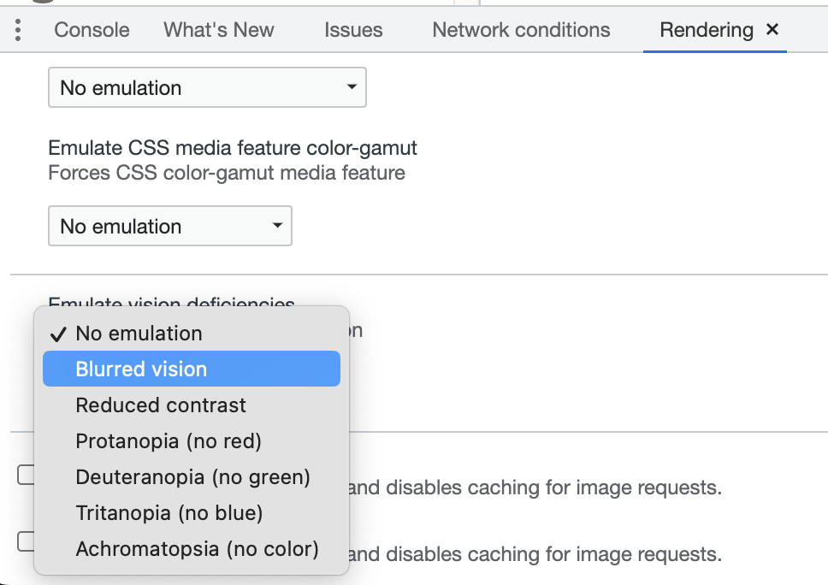Click the 'Emulate CSS media feature color-gamut' label
This screenshot has width=828, height=585.
click(233, 148)
